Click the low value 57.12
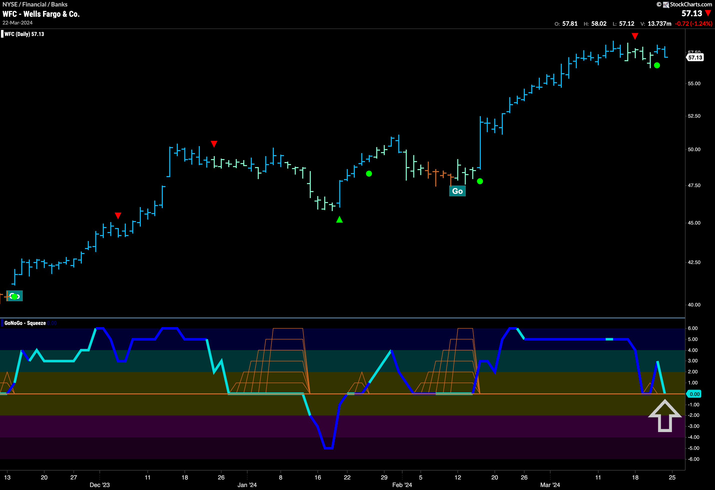Viewport: 715px width, 490px height. [x=627, y=24]
